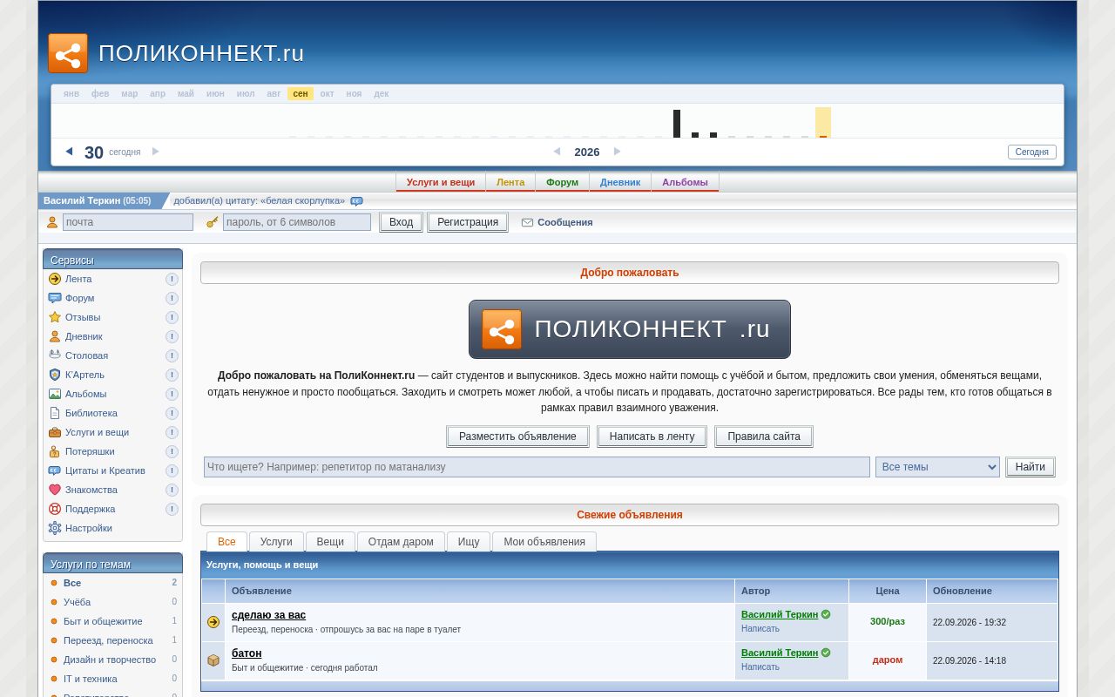The image size is (1115, 697).
Task: Select окт month in timeline
Action: (x=328, y=93)
